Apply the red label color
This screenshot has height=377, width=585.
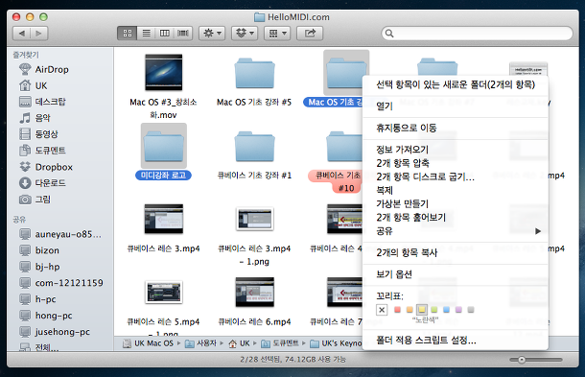click(397, 310)
